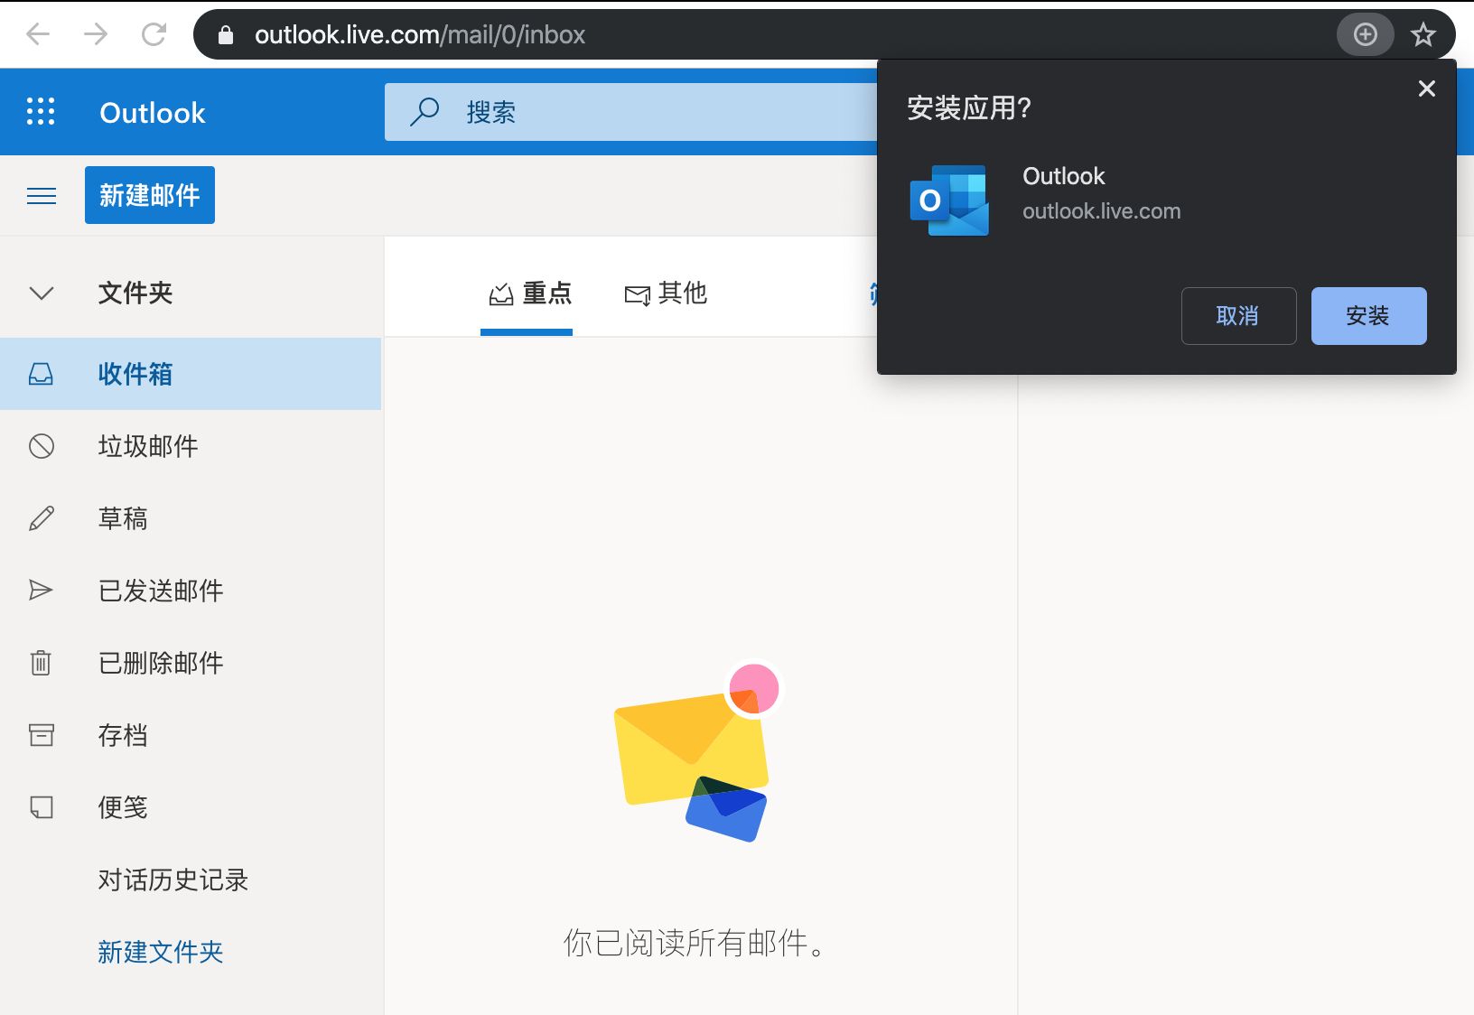Open the 已发送邮件 folder
1474x1015 pixels.
(191, 591)
